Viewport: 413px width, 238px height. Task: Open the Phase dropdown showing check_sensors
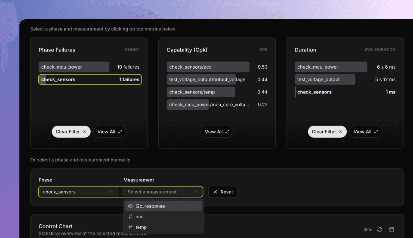(x=78, y=192)
